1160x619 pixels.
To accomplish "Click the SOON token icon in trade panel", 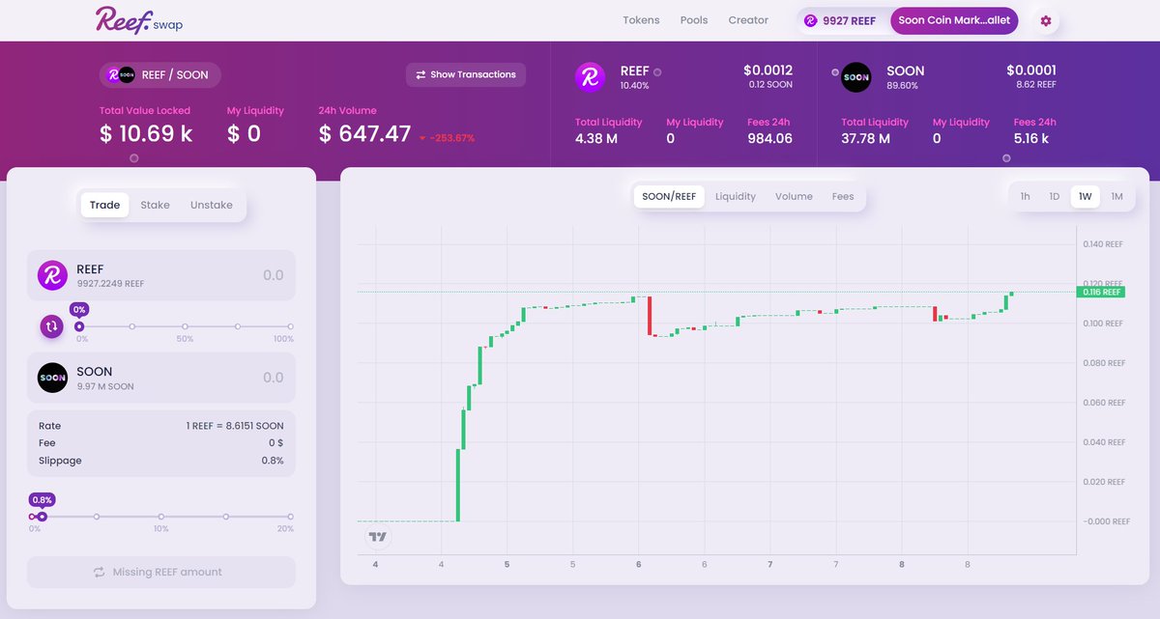I will pos(52,378).
